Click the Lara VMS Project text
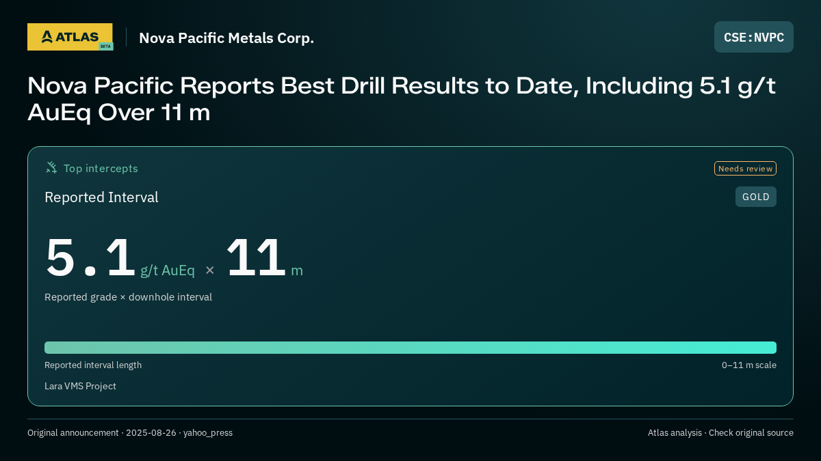Screen dimensions: 821x461 pos(80,387)
